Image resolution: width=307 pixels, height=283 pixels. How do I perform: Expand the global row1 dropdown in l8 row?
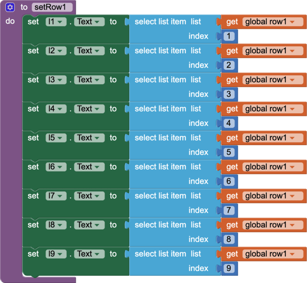(x=272, y=225)
